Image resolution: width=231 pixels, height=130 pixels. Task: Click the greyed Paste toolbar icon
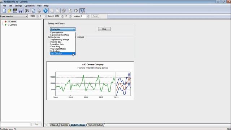(57, 10)
